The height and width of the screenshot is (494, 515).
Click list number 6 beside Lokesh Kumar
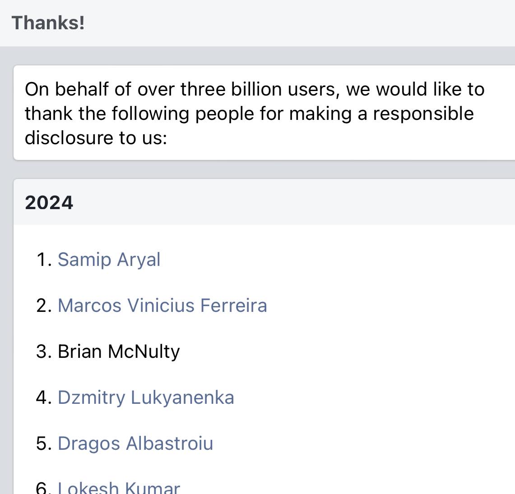[x=43, y=488]
